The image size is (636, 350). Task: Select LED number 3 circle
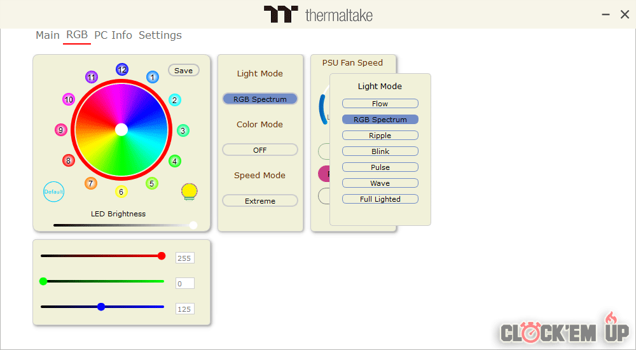[x=183, y=130]
